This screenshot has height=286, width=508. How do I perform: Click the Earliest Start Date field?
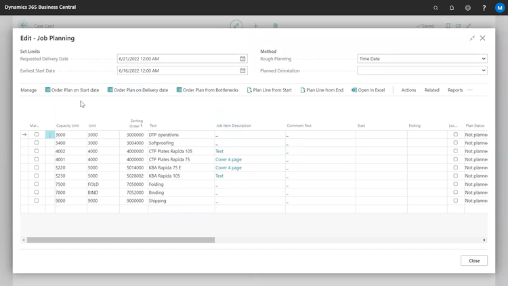coord(182,70)
